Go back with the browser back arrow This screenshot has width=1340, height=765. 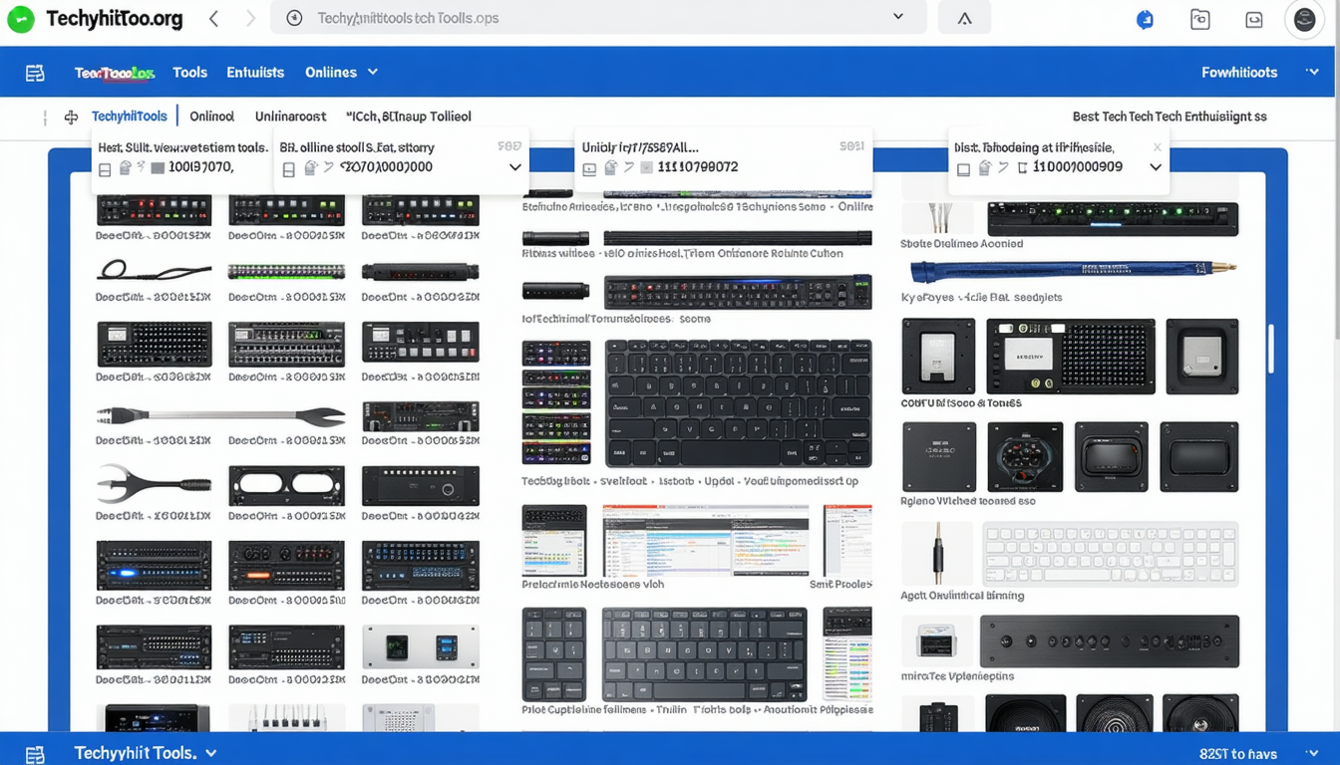point(213,19)
